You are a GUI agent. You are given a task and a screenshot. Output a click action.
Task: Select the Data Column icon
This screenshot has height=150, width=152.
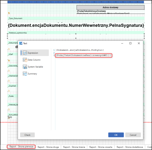(x=25, y=60)
